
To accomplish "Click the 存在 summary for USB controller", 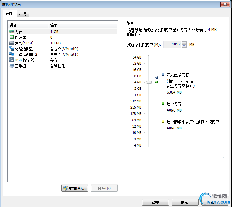I will [x=54, y=60].
